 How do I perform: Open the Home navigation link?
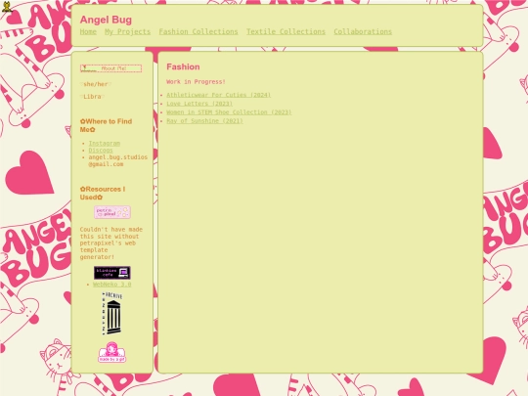88,31
